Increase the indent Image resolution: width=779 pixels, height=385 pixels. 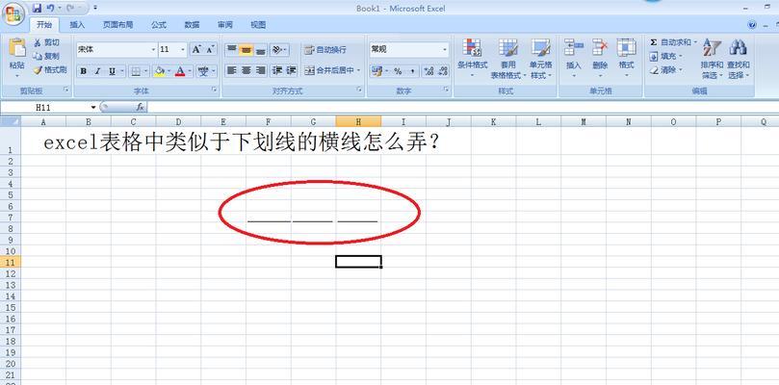292,71
